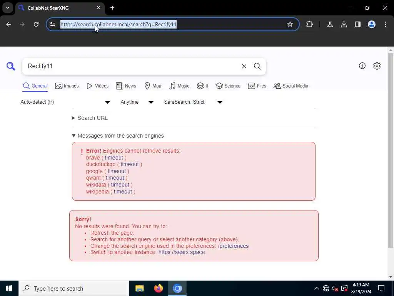Open network globe icon in tray
The image size is (394, 296).
(x=326, y=288)
